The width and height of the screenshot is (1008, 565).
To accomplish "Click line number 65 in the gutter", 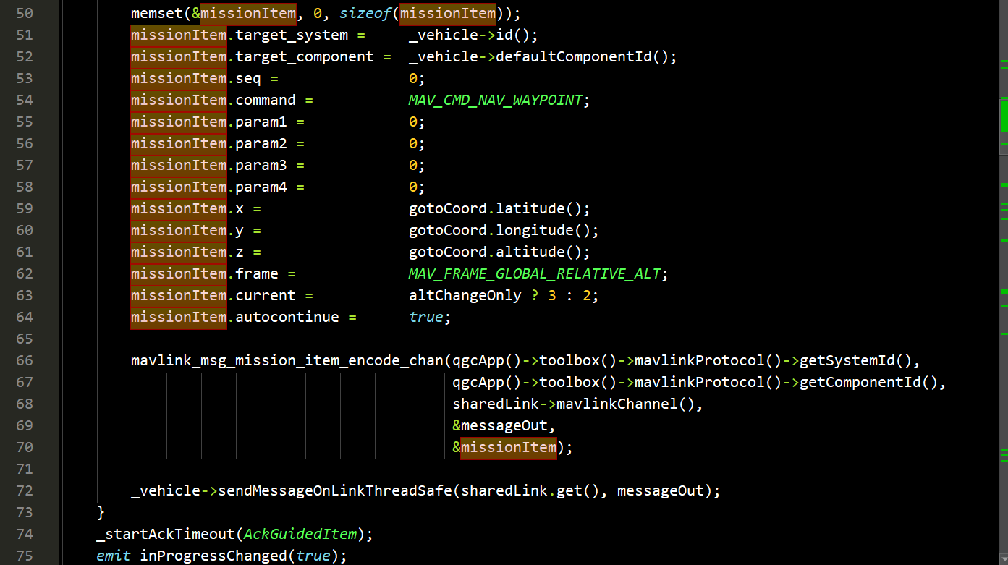I will click(x=25, y=339).
